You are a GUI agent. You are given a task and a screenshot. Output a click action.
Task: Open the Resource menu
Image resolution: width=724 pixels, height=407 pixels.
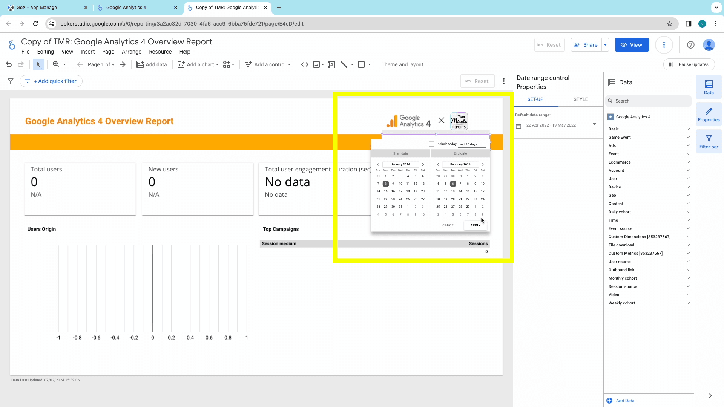(160, 52)
